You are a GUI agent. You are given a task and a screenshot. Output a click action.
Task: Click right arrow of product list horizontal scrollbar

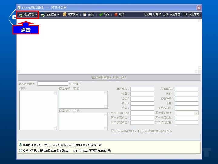coord(196,71)
